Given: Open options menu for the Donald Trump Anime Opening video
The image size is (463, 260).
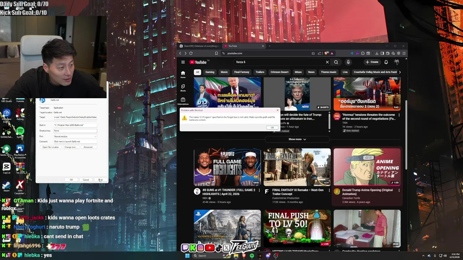Looking at the screenshot, I should 399,190.
